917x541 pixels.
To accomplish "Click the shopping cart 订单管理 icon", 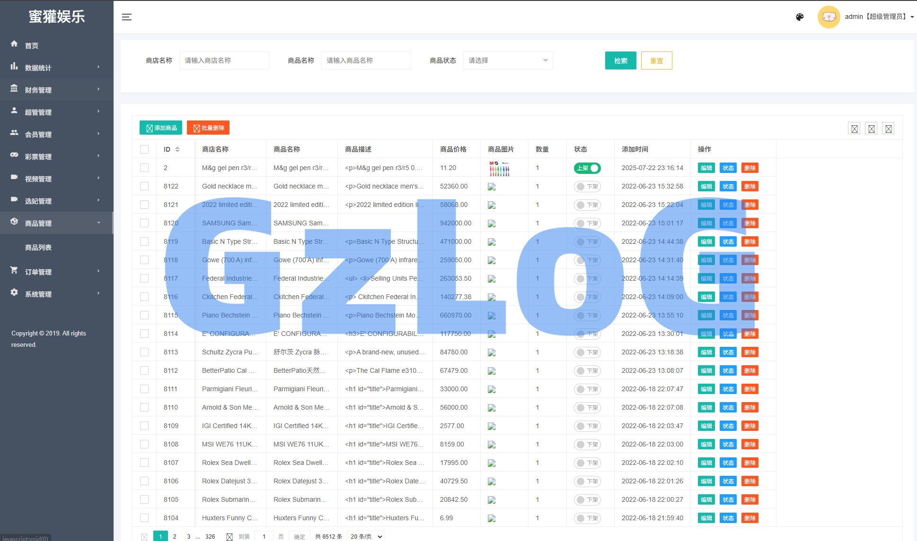I will pos(14,270).
